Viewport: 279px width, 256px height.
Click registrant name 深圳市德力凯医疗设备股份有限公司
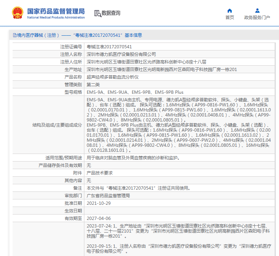click(121, 54)
